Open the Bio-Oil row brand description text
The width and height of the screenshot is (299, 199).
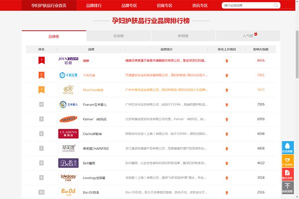[166, 193]
